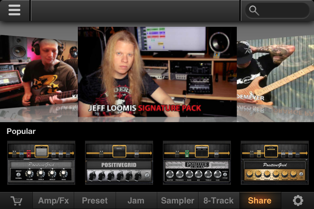Select the highlighted amp in third preset chain
This screenshot has width=314, height=209.
[202, 151]
